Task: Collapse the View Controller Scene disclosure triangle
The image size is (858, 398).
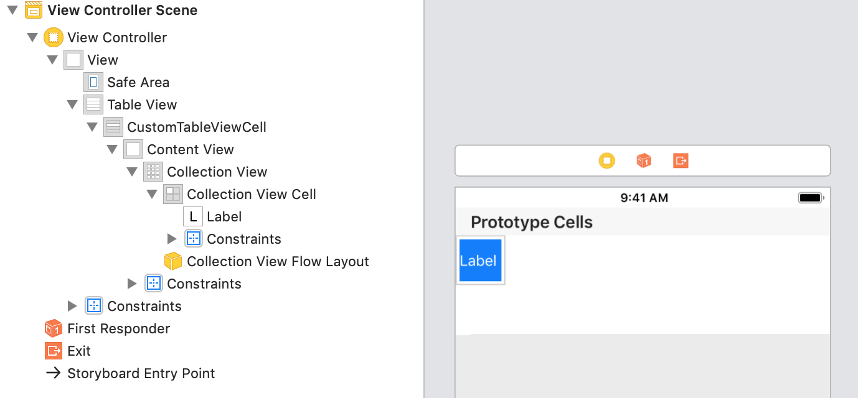Action: coord(12,10)
